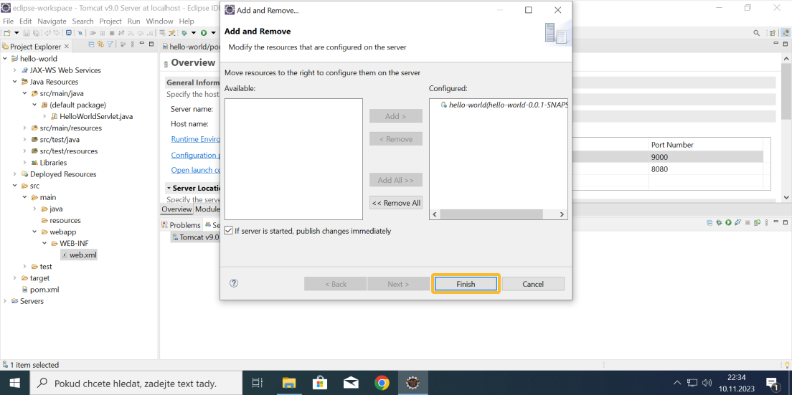Viewport: 792px width, 395px height.
Task: Click the Save toolbar icon
Action: tap(27, 33)
